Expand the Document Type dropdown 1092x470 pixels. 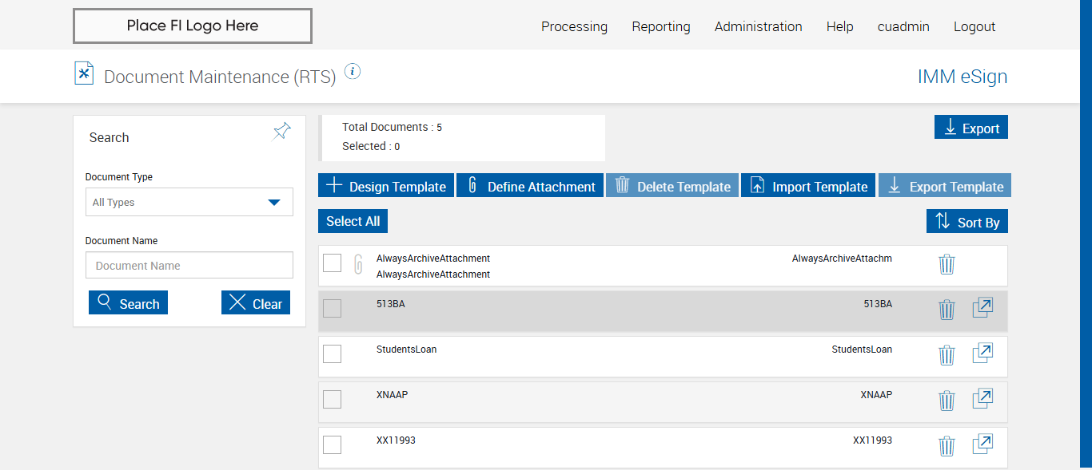pos(189,203)
